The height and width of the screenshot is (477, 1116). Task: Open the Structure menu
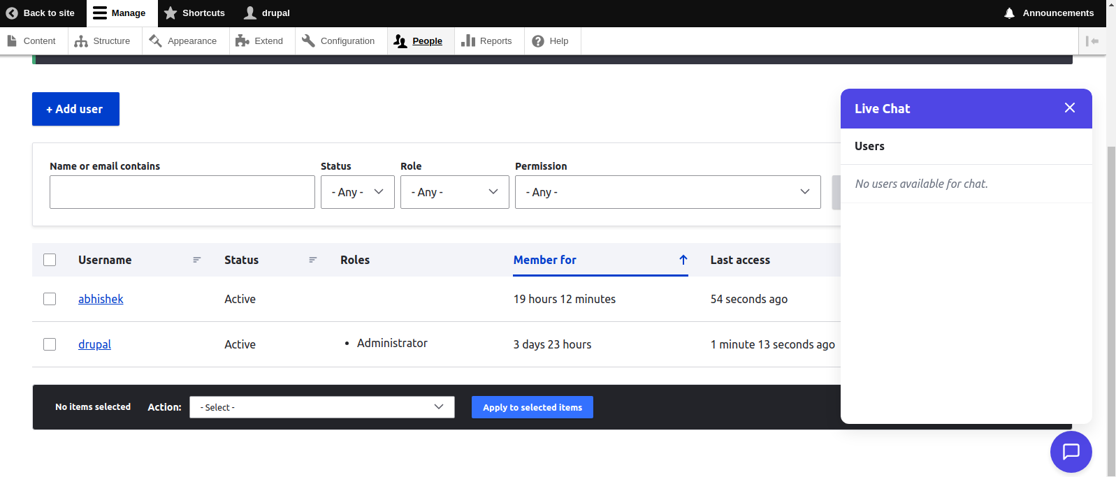[103, 41]
